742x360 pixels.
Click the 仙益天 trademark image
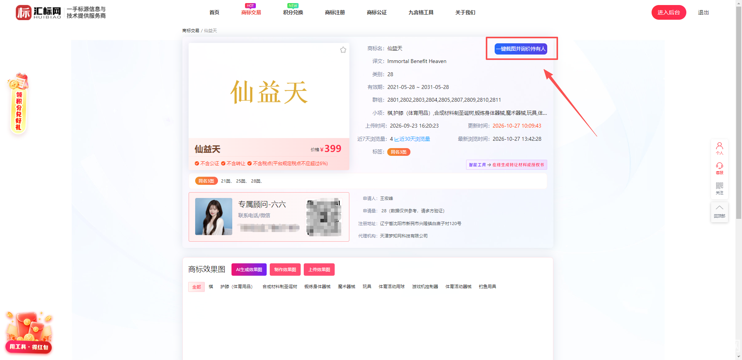269,90
